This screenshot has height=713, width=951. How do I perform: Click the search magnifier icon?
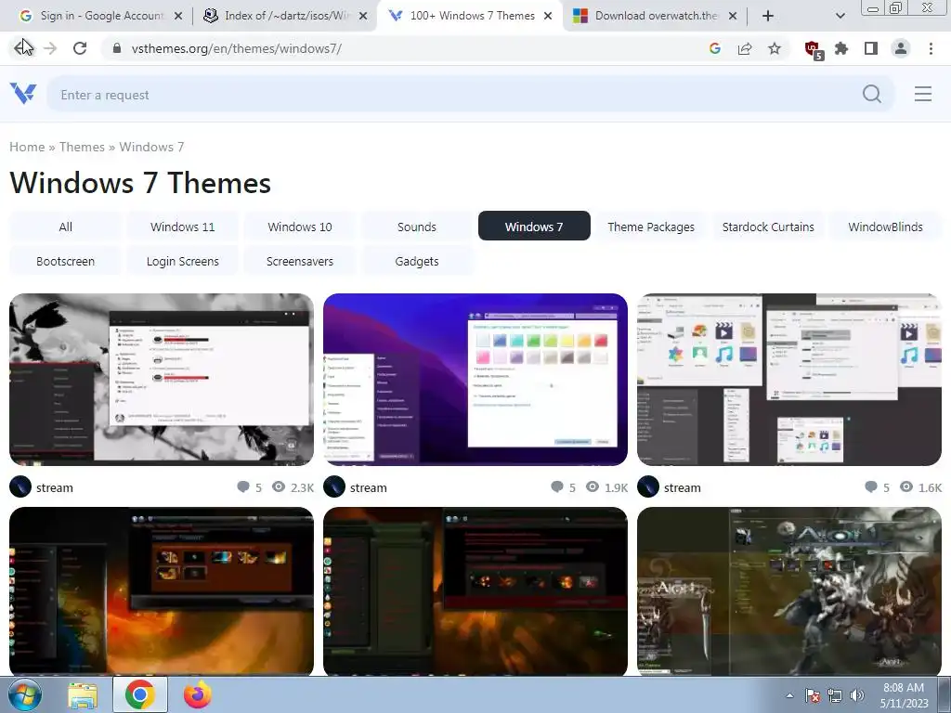(x=871, y=94)
